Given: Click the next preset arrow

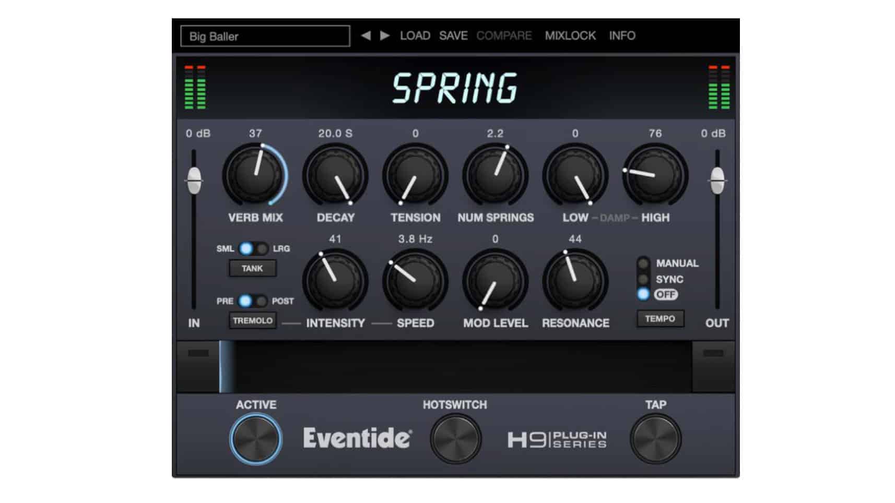Looking at the screenshot, I should coord(385,35).
